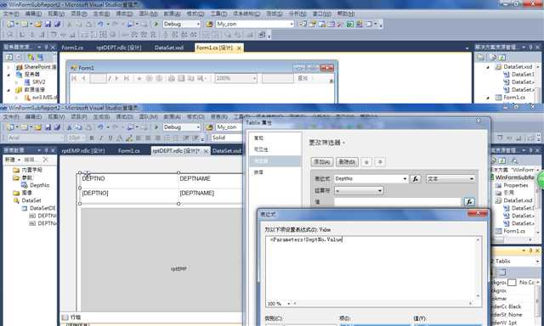Switch to DataSet.xsd tab in top window

(169, 48)
